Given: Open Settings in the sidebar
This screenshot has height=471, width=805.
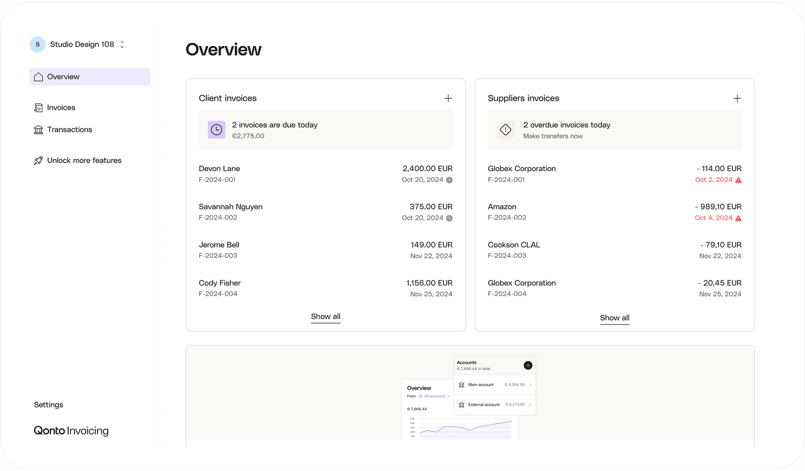Looking at the screenshot, I should (48, 405).
